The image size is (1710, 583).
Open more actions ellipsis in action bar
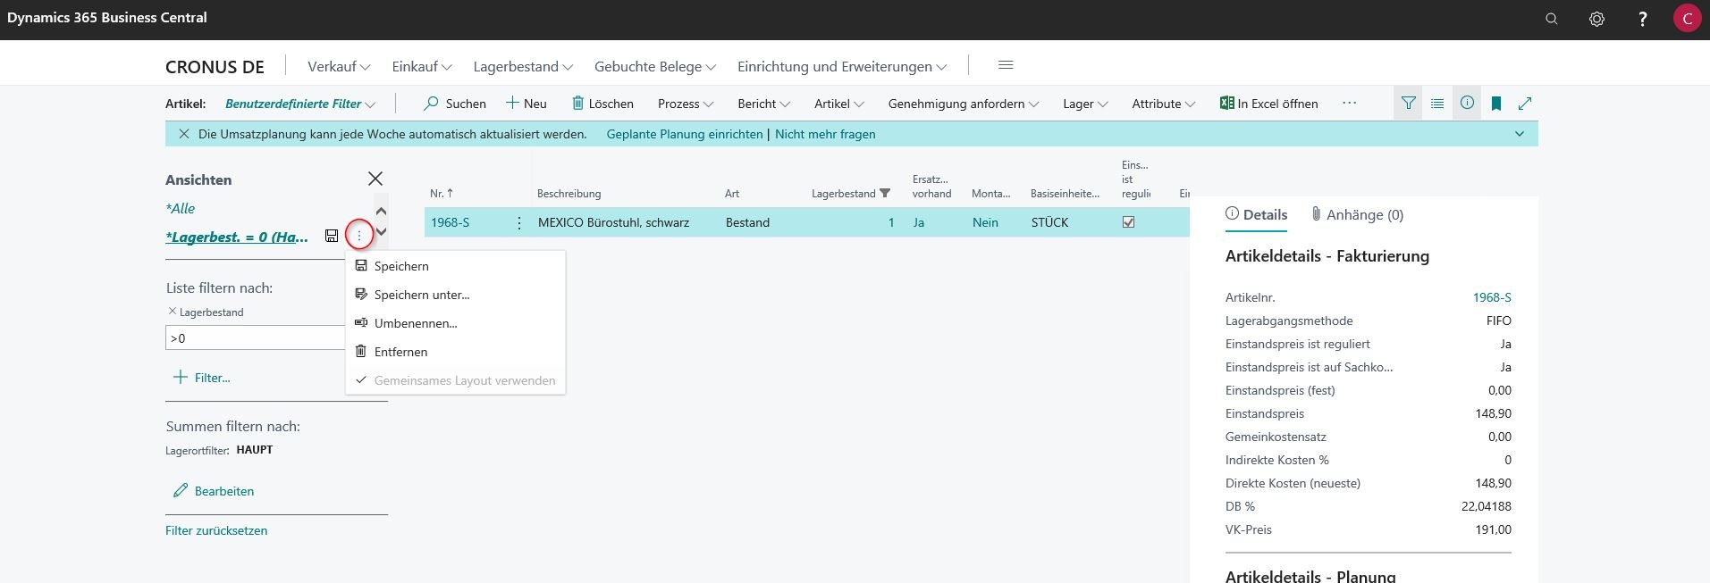click(x=1350, y=104)
